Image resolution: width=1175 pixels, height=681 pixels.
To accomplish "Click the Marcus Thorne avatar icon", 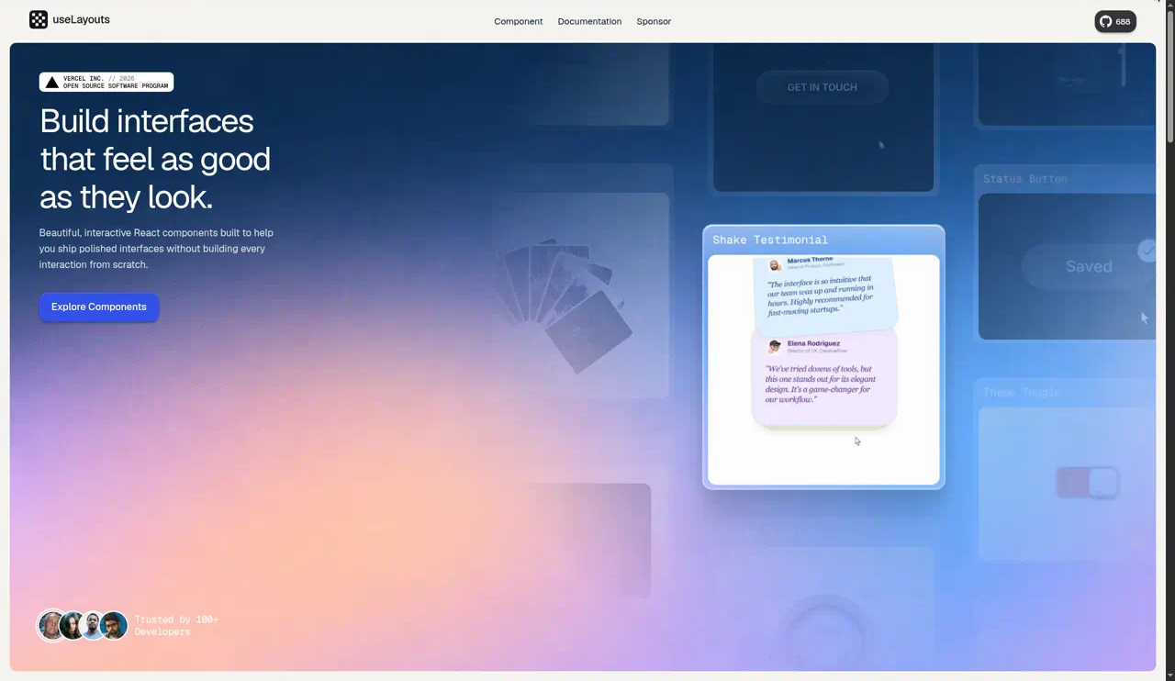I will [775, 265].
